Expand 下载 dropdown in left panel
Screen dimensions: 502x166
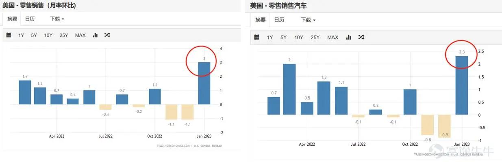(x=57, y=19)
